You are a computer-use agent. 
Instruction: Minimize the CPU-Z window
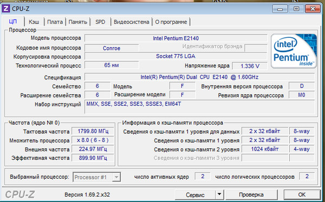(x=280, y=9)
